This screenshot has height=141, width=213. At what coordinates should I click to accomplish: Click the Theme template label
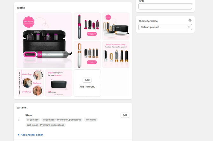pos(148,21)
